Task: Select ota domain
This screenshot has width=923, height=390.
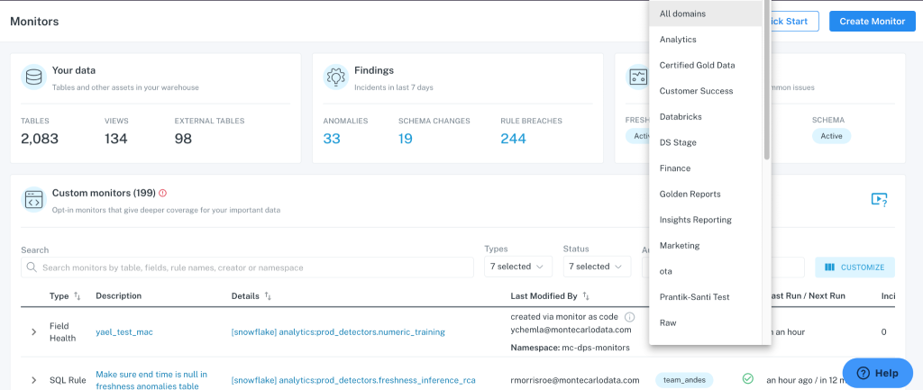Action: (706, 271)
